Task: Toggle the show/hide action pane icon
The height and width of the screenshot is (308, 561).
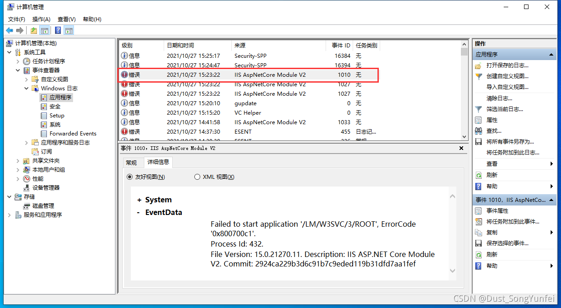Action: [69, 31]
